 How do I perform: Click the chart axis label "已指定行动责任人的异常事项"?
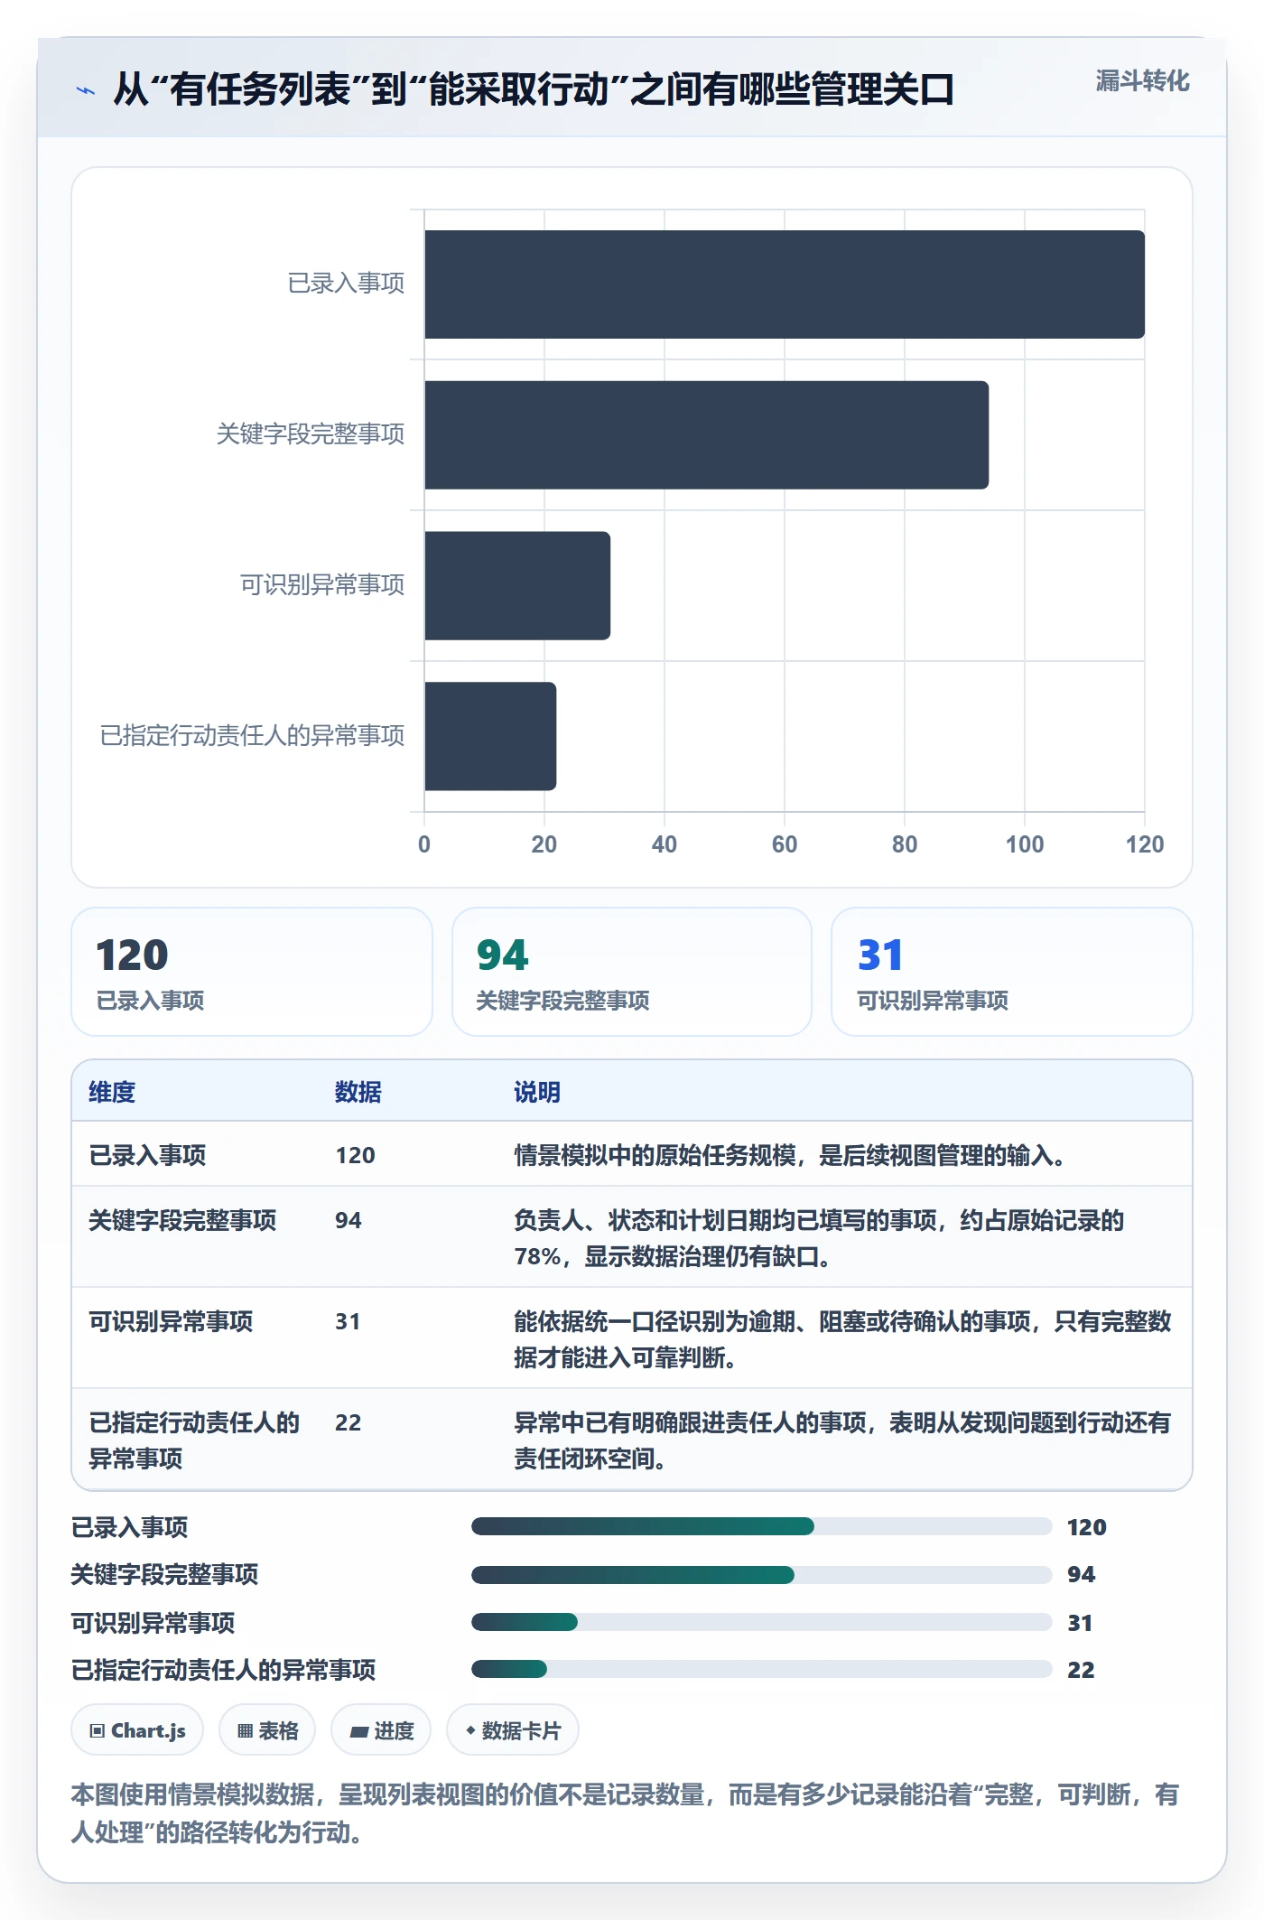252,736
